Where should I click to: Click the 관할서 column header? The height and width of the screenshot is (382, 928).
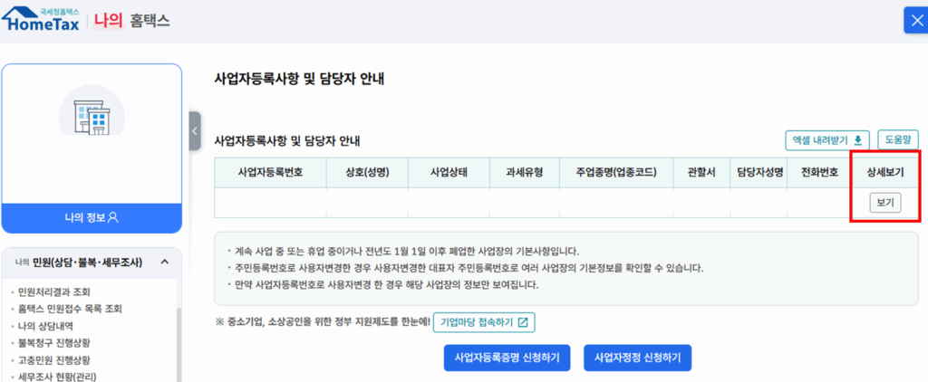[x=701, y=172]
